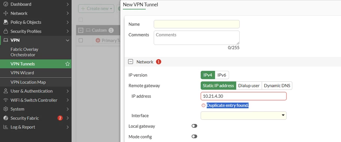Expand the Dashboard menu chevron
The height and width of the screenshot is (142, 341).
[68, 4]
